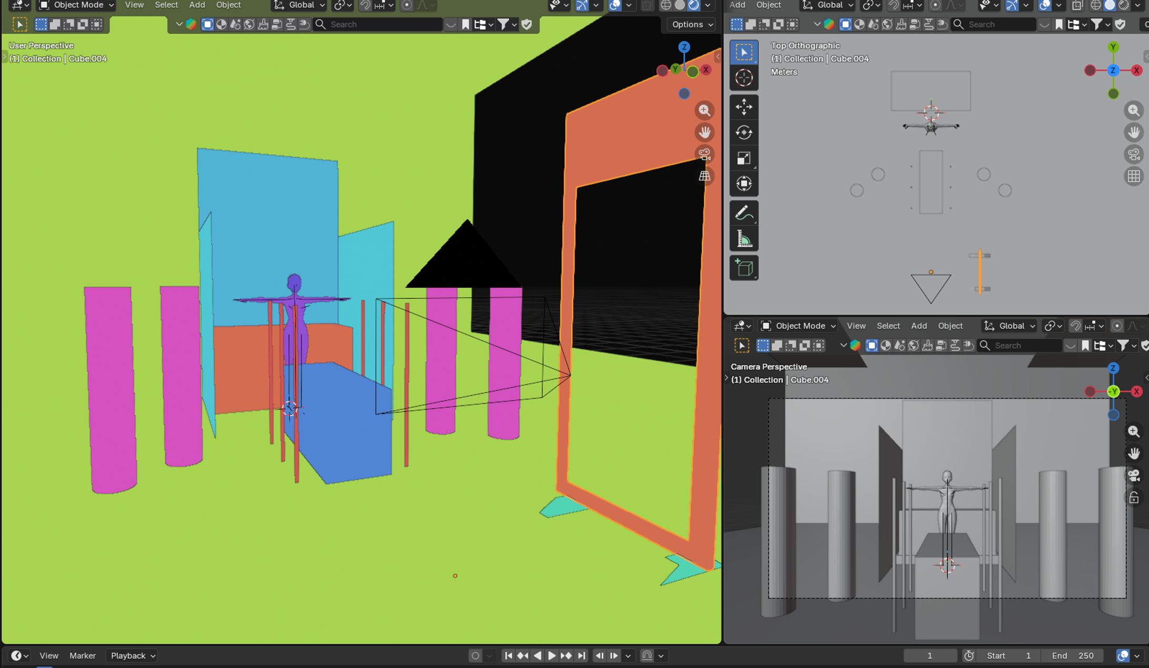
Task: Click the zoom icon in the viewport overlay
Action: tap(705, 110)
